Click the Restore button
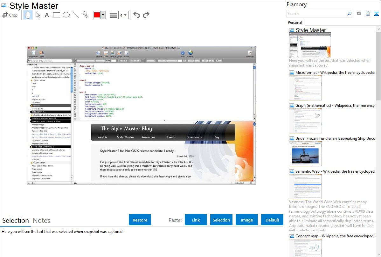This screenshot has width=381, height=257. (140, 220)
